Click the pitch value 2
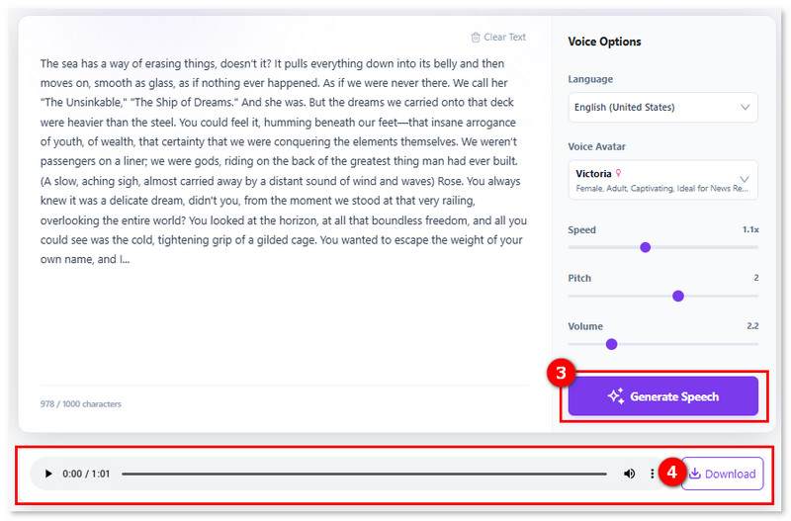 pos(755,278)
